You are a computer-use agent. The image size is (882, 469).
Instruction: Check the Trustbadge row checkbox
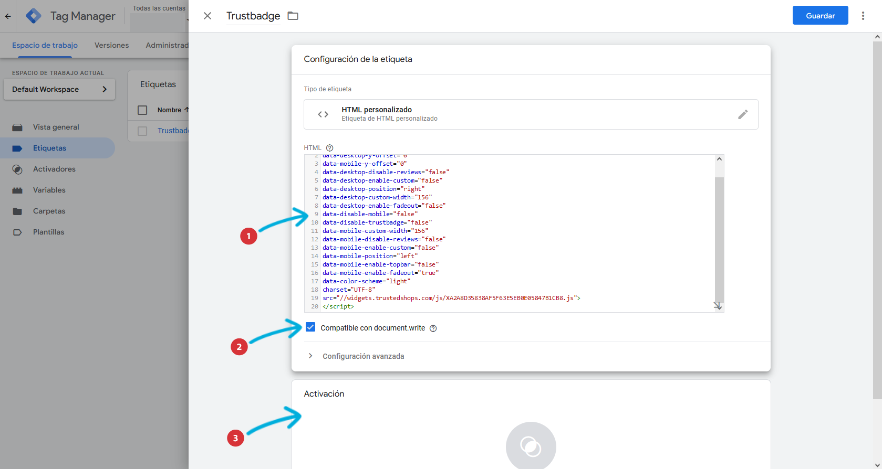(x=142, y=131)
